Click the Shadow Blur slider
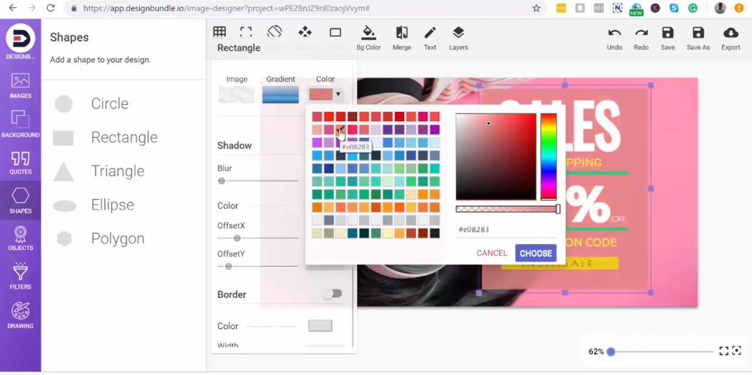This screenshot has height=375, width=752. pyautogui.click(x=258, y=181)
